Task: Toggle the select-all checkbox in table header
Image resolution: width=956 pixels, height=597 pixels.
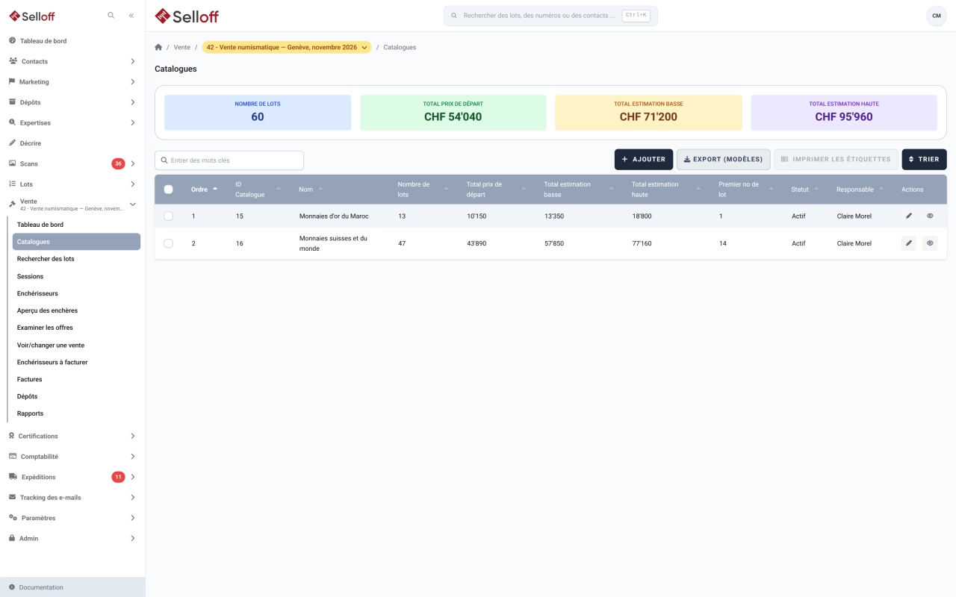Action: coord(168,190)
